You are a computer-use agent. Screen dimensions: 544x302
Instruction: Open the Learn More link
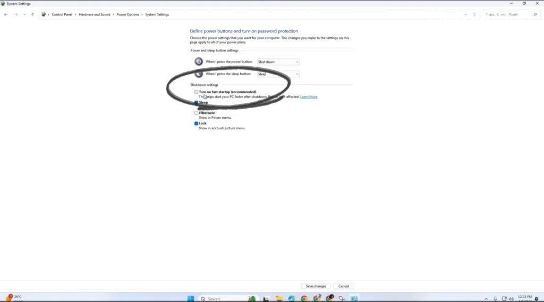(x=309, y=97)
